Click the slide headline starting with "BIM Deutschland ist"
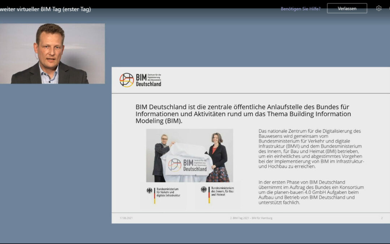Screen dimensions: 390x244 [243, 114]
